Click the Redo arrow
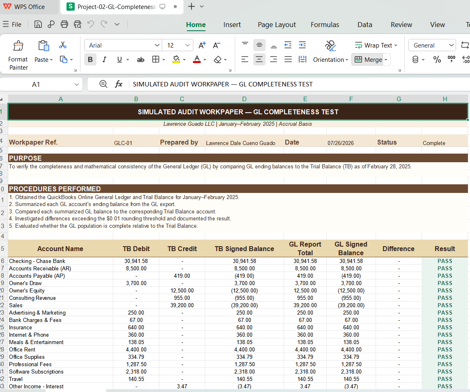 [x=104, y=24]
